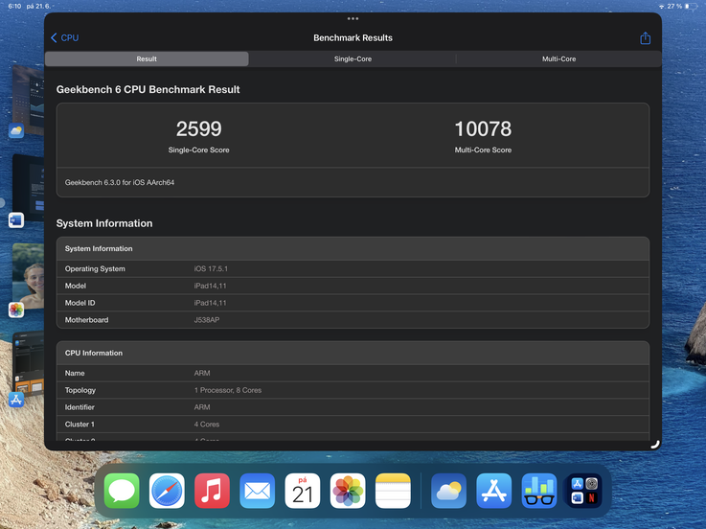Viewport: 706px width, 529px height.
Task: Tap the CPU Name ARM row
Action: (x=353, y=373)
